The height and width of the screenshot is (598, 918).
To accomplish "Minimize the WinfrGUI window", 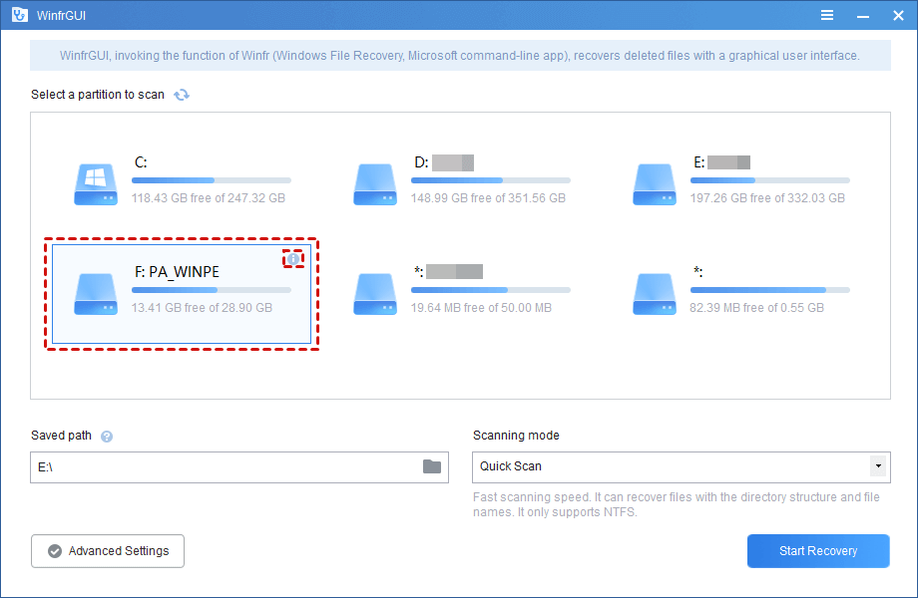I will pyautogui.click(x=862, y=16).
